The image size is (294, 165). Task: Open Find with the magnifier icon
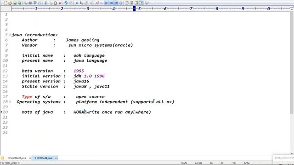(77, 3)
